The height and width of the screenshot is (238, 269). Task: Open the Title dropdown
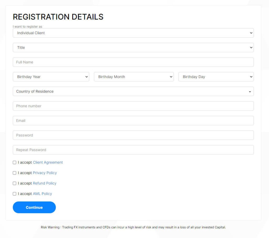tap(133, 48)
